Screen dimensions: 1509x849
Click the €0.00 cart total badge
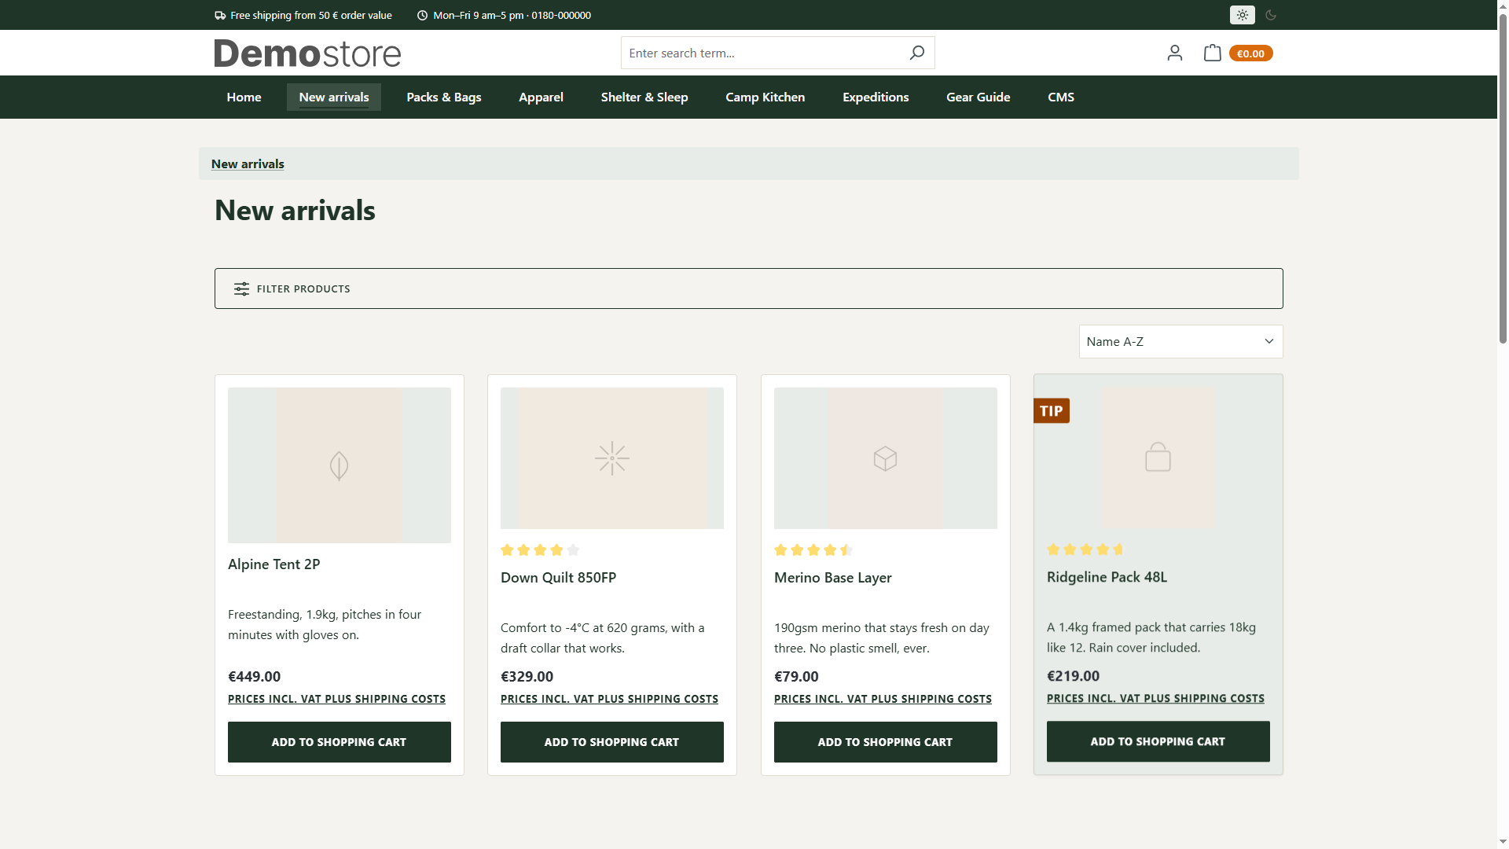coord(1250,53)
